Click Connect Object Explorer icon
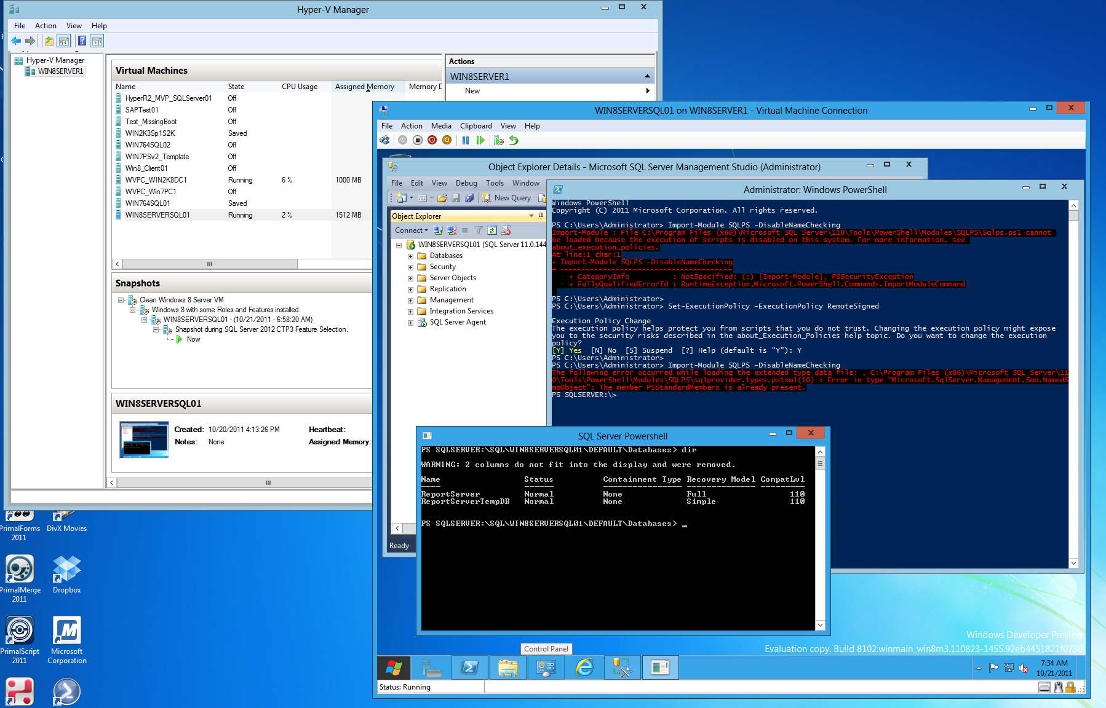 (x=438, y=230)
